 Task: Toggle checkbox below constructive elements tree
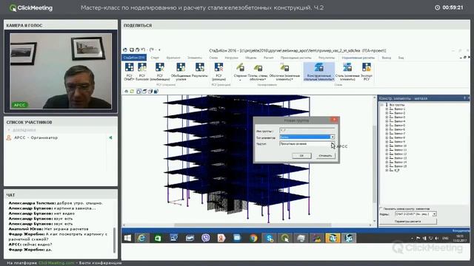coord(381,208)
